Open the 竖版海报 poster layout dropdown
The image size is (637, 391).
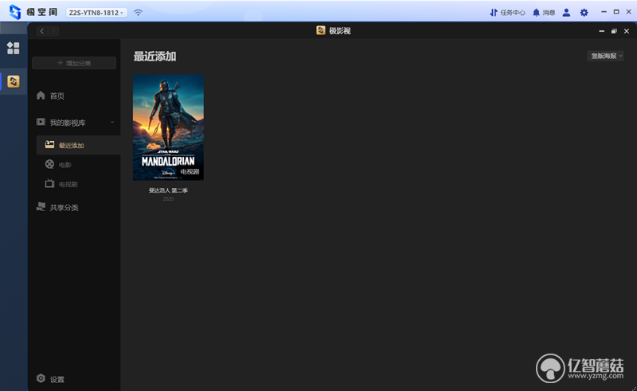[606, 56]
